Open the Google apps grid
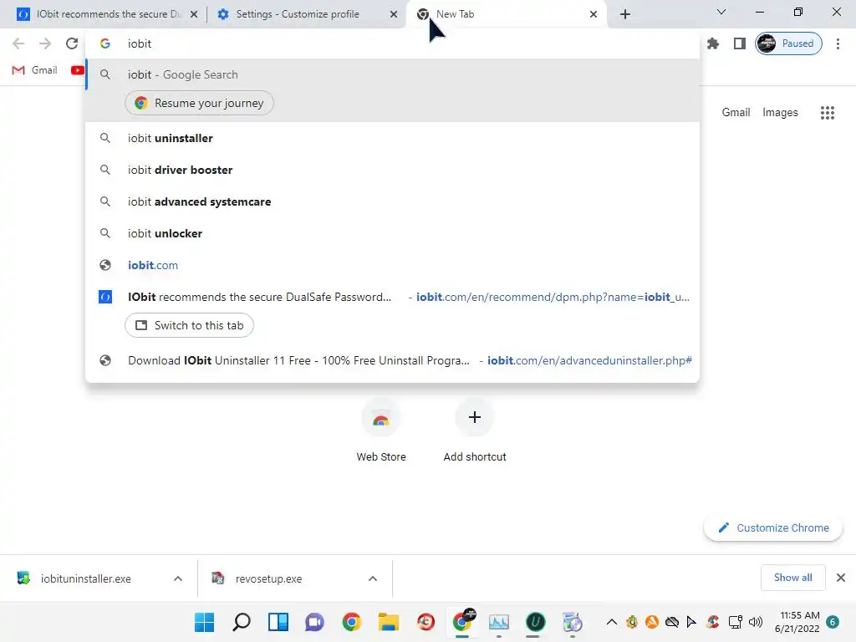Viewport: 856px width, 642px height. (x=827, y=113)
